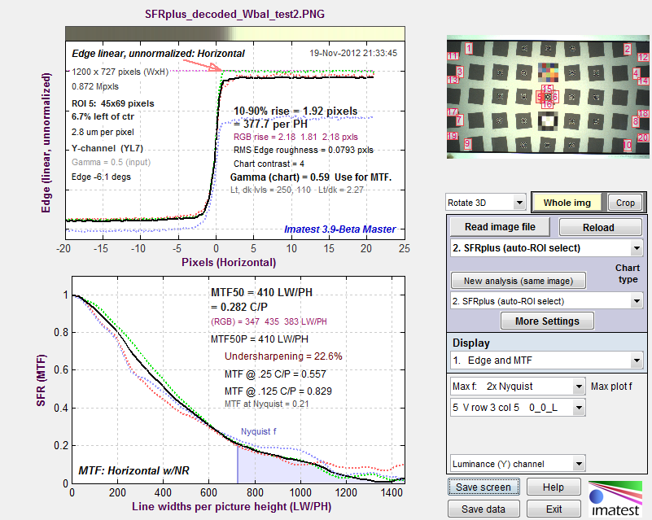The height and width of the screenshot is (520, 652).
Task: Open the SFRplus chart type dropdown
Action: (546, 301)
